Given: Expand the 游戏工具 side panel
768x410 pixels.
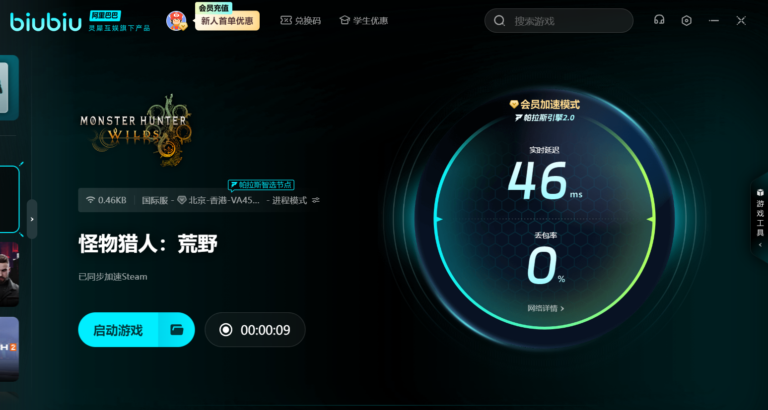Looking at the screenshot, I should 760,218.
